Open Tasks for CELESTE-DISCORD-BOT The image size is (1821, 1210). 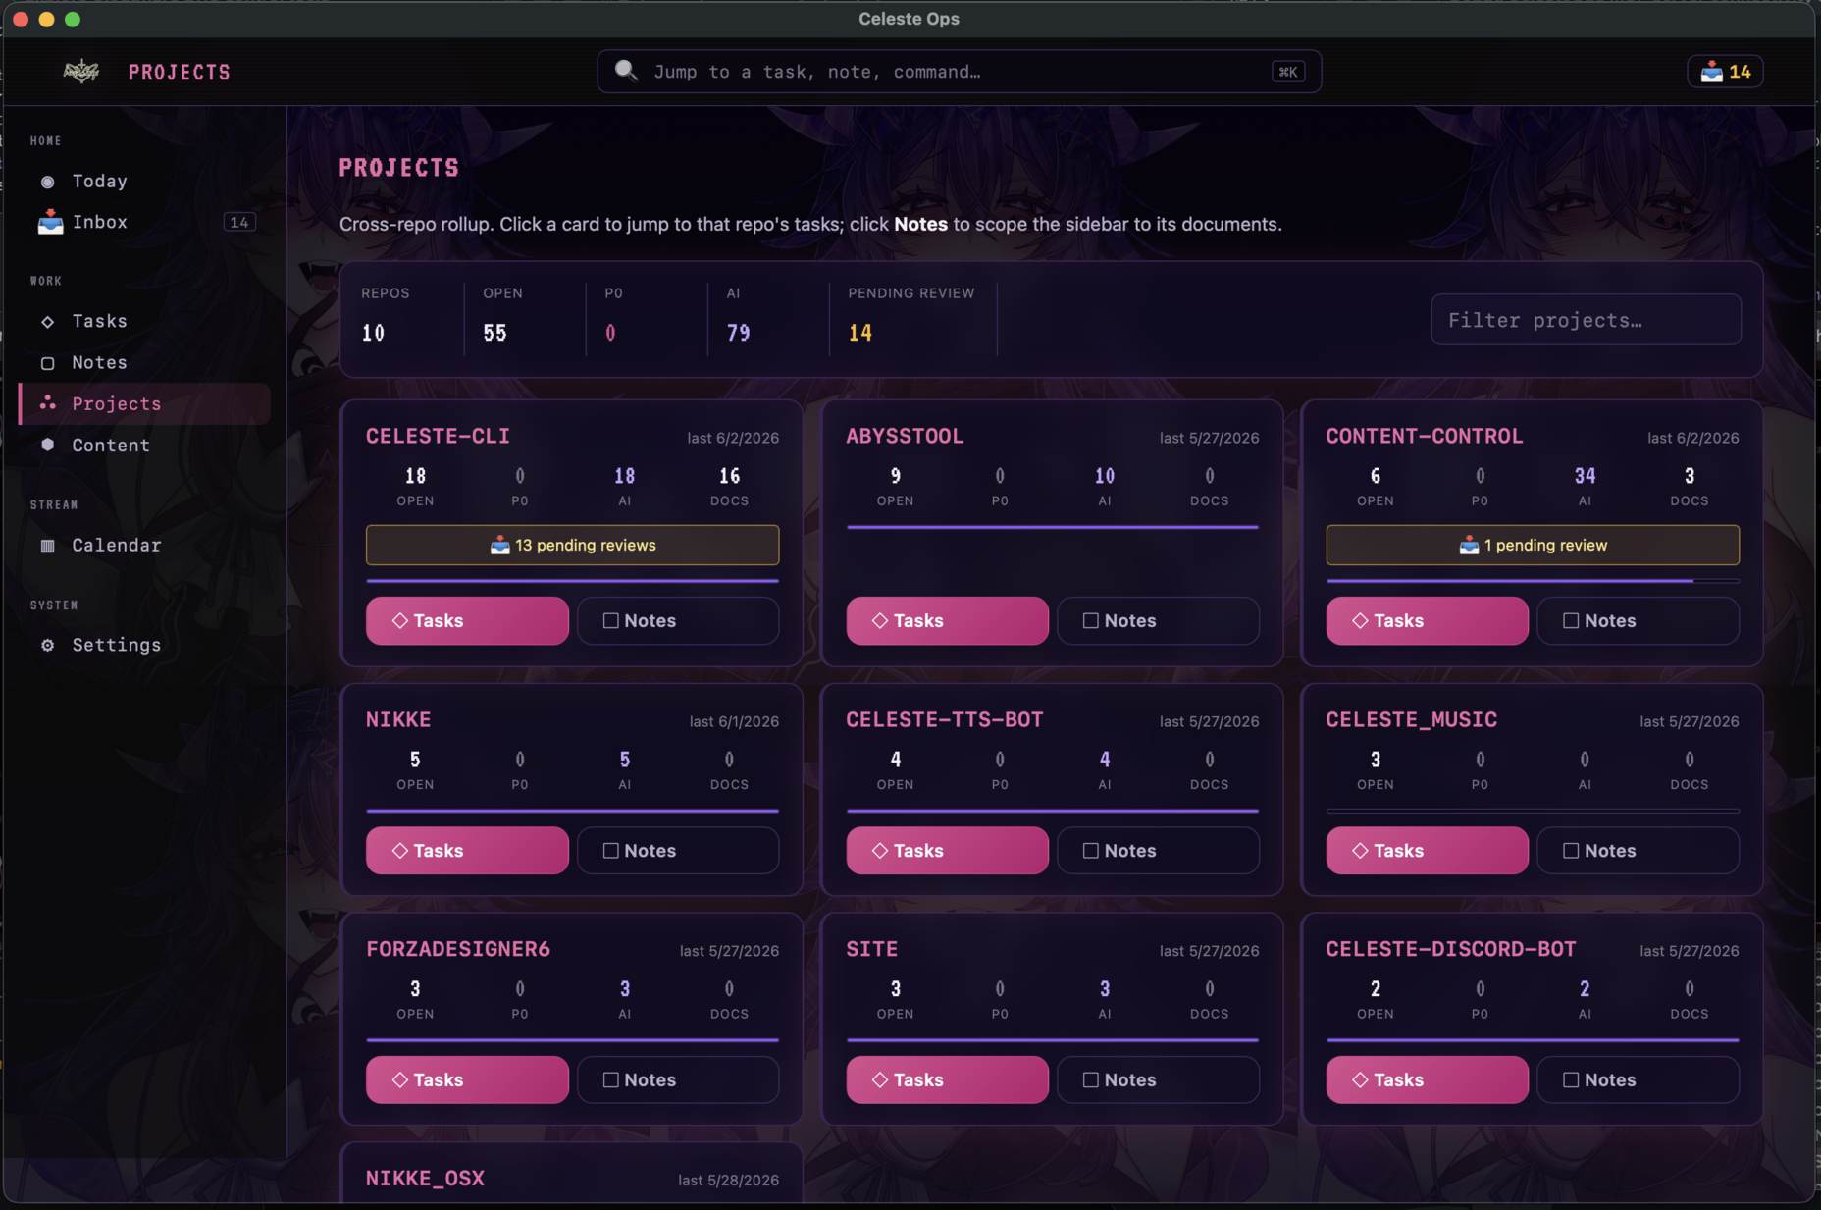1427,1079
